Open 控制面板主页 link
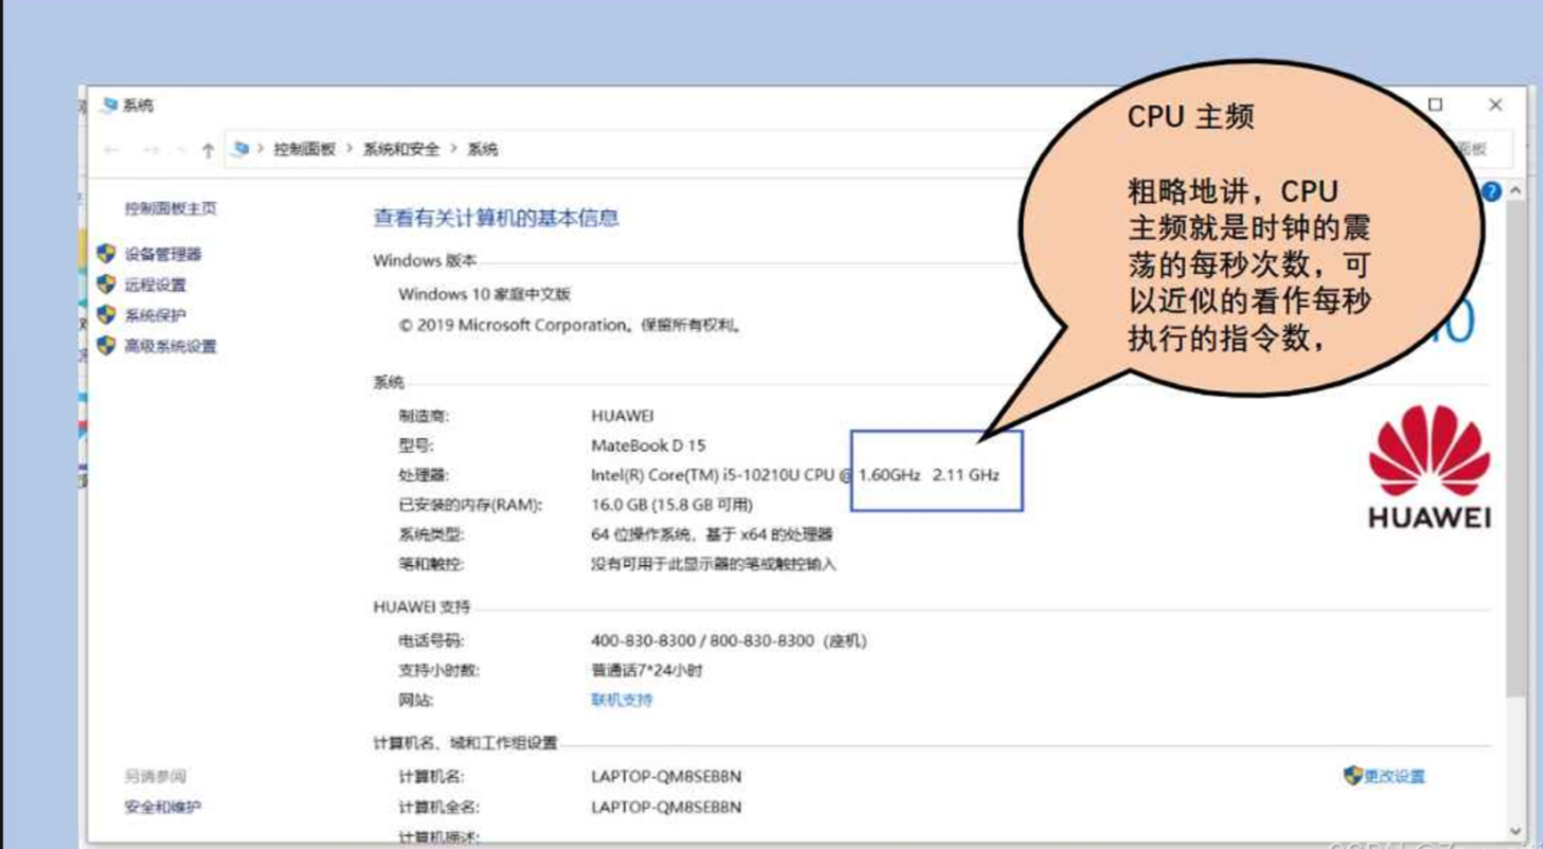The height and width of the screenshot is (849, 1543). tap(170, 208)
